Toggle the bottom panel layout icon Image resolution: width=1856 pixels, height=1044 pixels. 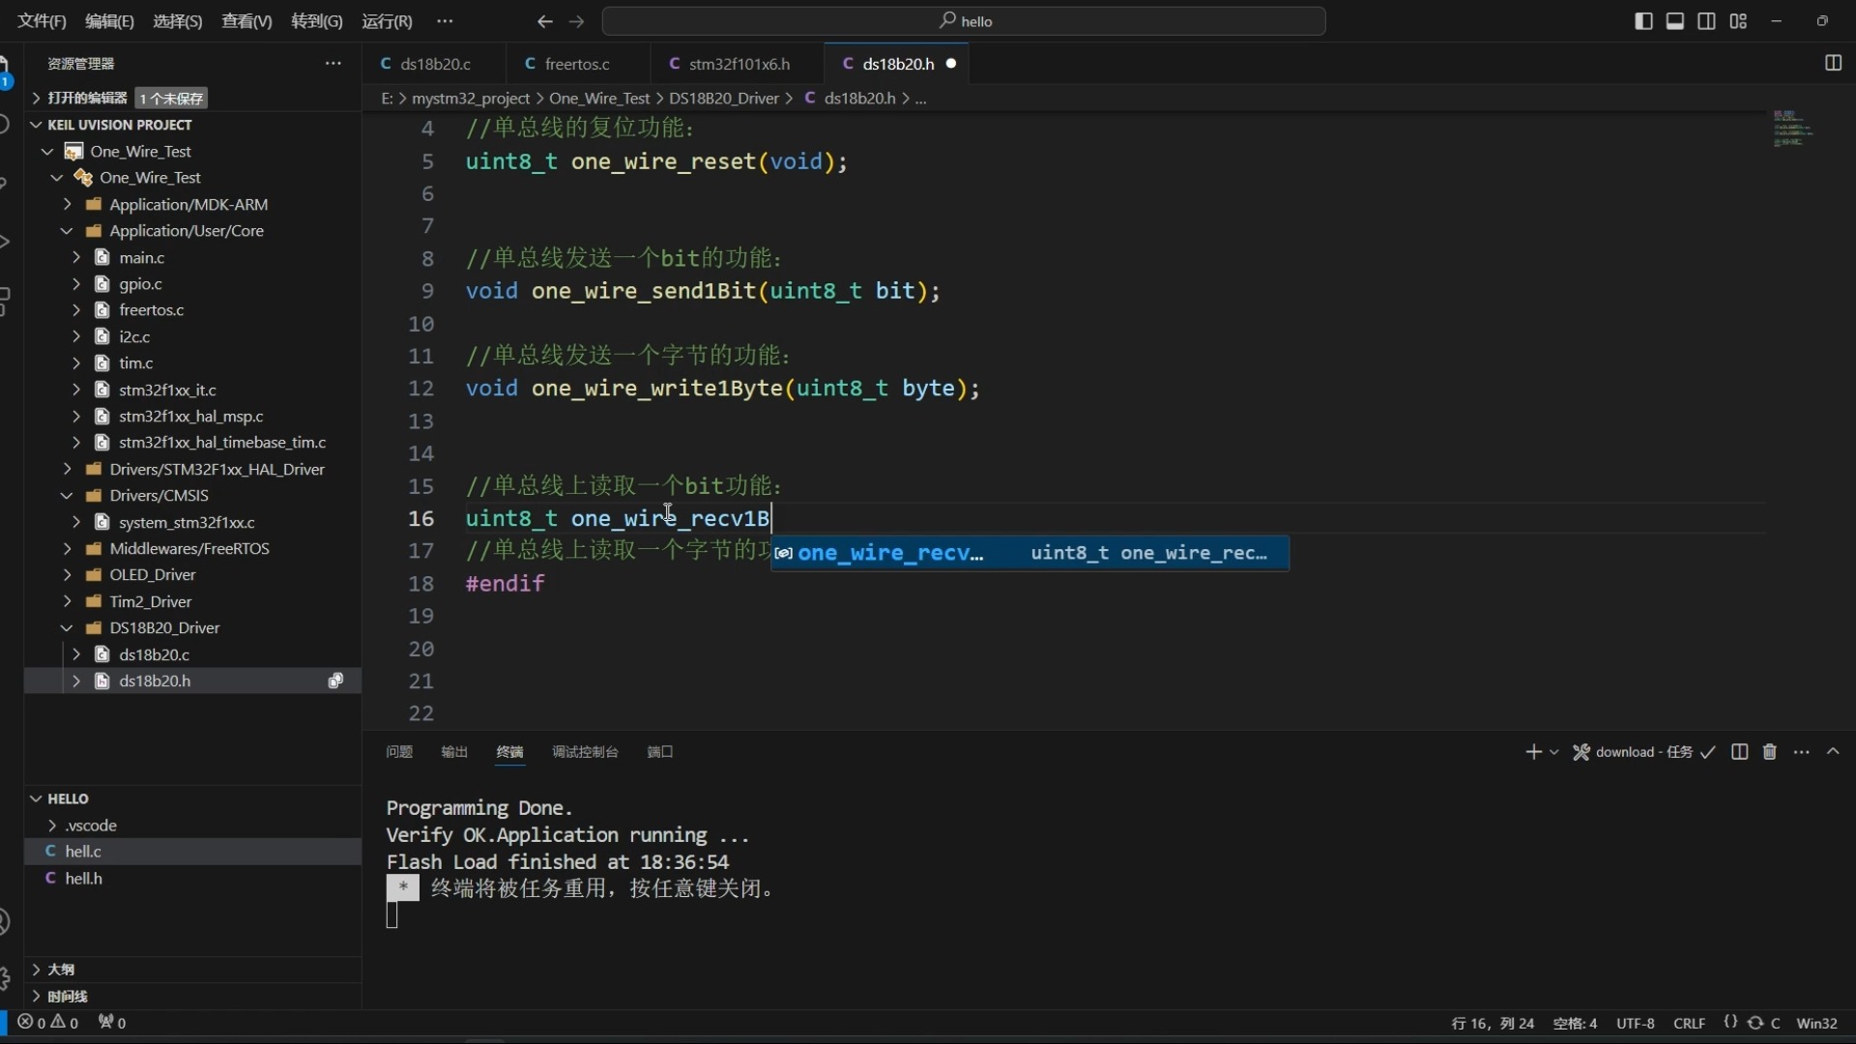pyautogui.click(x=1675, y=21)
